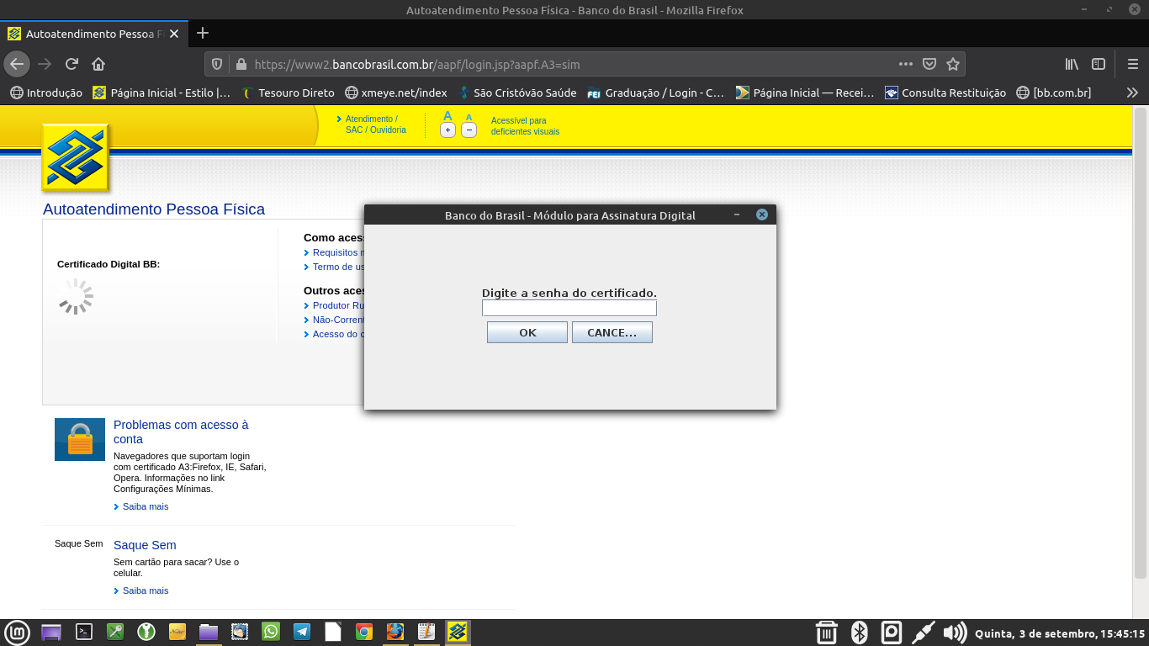Save page to Pocket icon
Screen dimensions: 1149x646
point(929,64)
